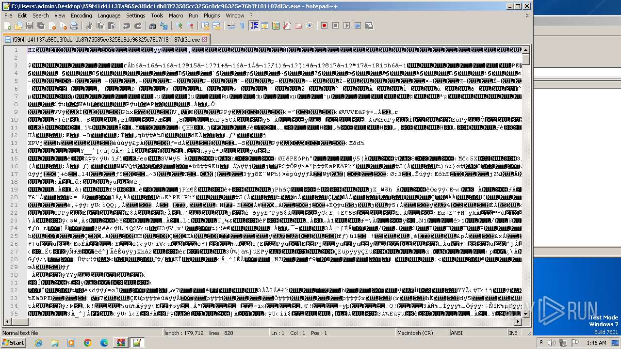Viewport: 621px width, 349px height.
Task: Click the Redo toolbar arrow
Action: 138,26
